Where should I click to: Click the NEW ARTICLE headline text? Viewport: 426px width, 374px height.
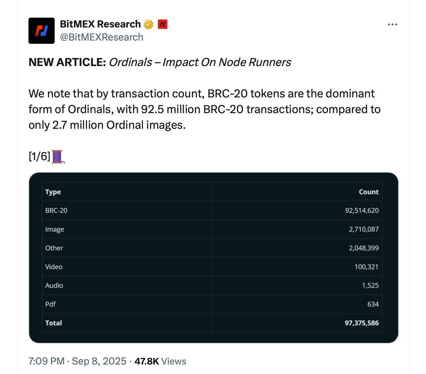click(x=160, y=62)
